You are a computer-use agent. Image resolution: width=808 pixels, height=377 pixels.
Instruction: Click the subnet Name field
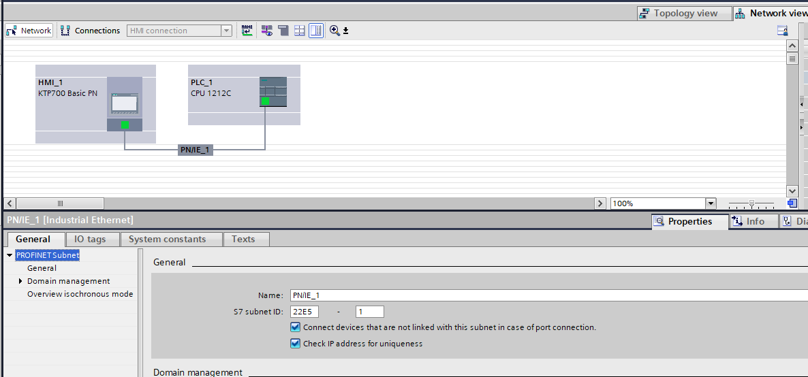click(x=549, y=295)
